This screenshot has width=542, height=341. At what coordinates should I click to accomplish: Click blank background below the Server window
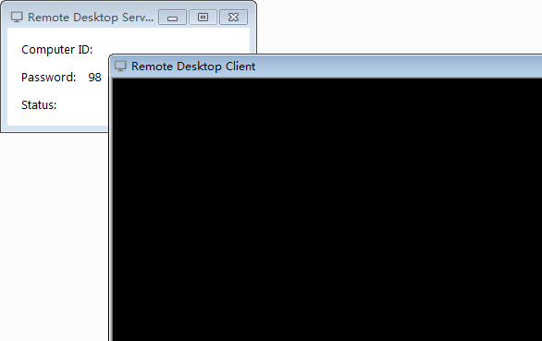[x=54, y=235]
